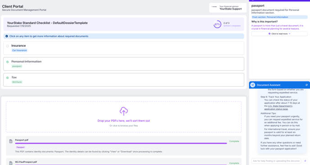Click the Step 6: Track Your Application text

276,97
